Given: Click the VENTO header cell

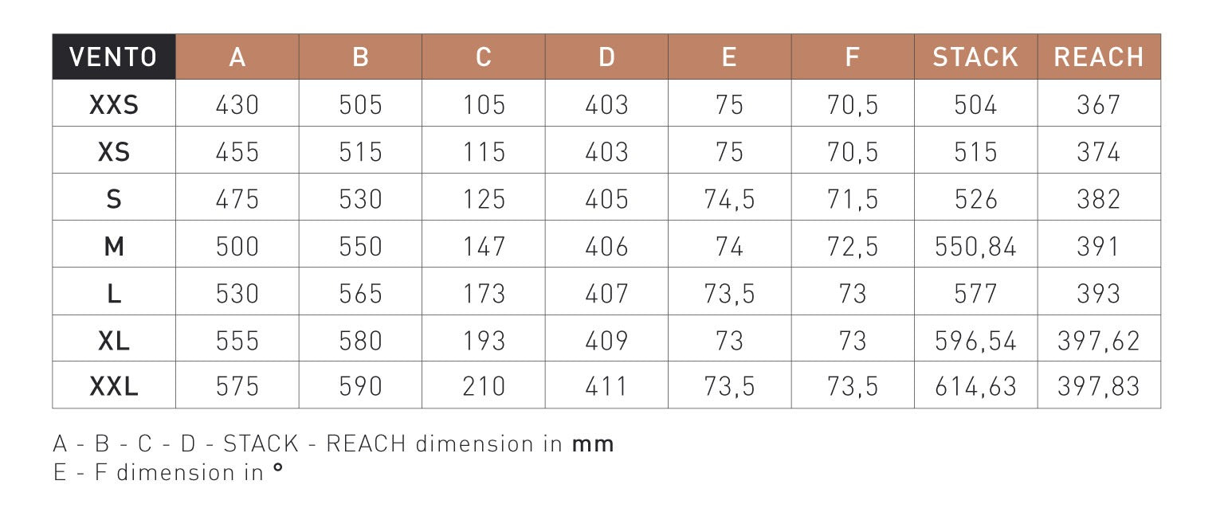Looking at the screenshot, I should [113, 57].
